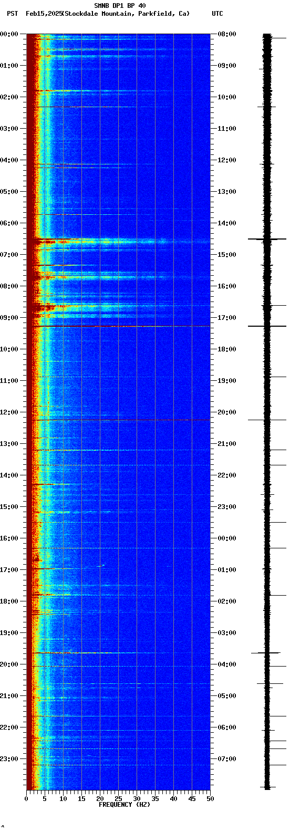This screenshot has width=290, height=832.
Task: Click the frequency axis tick label "25"
Action: point(118,799)
